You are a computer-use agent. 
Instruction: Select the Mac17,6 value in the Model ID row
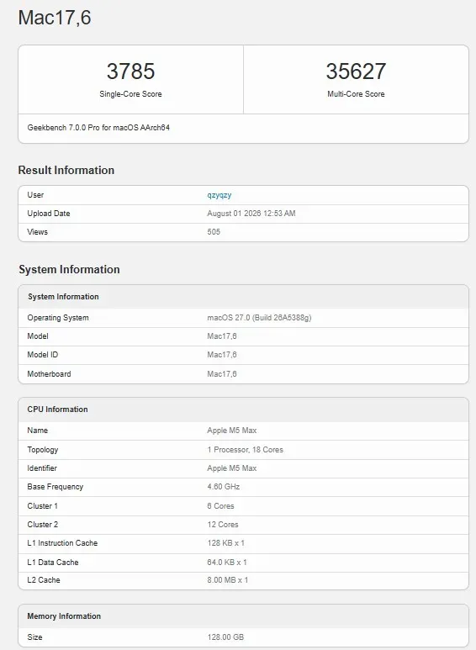click(x=222, y=355)
